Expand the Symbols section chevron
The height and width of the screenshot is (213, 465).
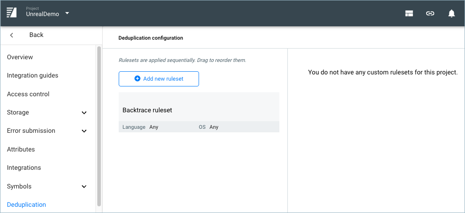click(84, 187)
